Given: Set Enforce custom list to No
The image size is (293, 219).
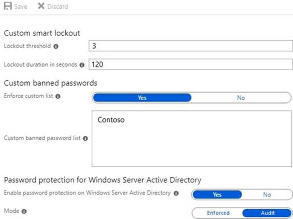Looking at the screenshot, I should pos(241,98).
